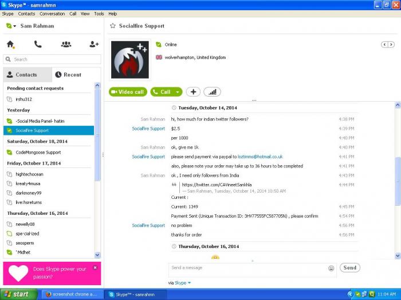401x300 pixels.
Task: Open kreaty4musa conversation
Action: [49, 183]
